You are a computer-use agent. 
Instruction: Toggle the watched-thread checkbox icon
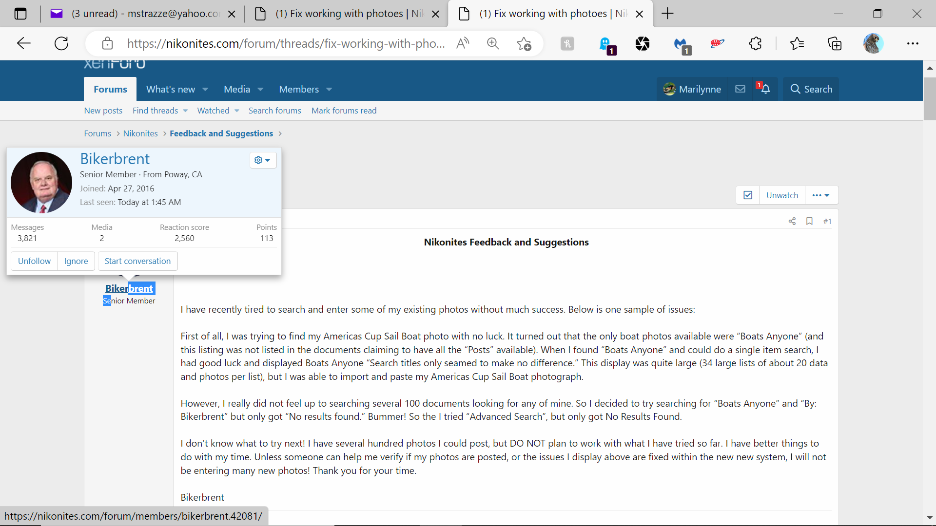[x=748, y=195]
